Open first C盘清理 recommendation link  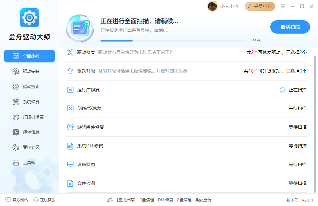[147, 200]
